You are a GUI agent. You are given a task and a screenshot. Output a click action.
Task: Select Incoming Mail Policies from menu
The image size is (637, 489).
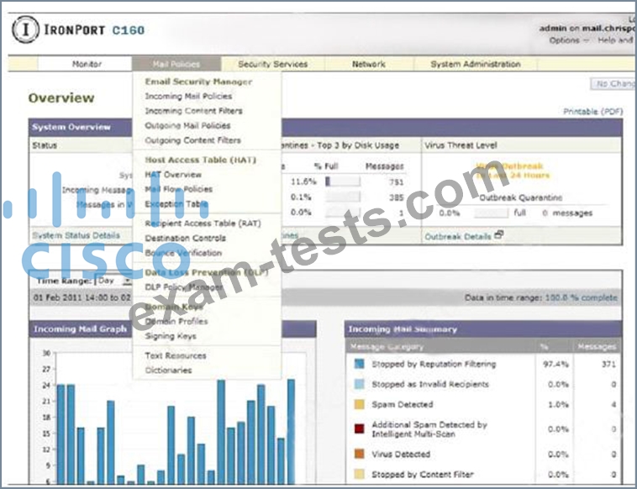coord(188,97)
